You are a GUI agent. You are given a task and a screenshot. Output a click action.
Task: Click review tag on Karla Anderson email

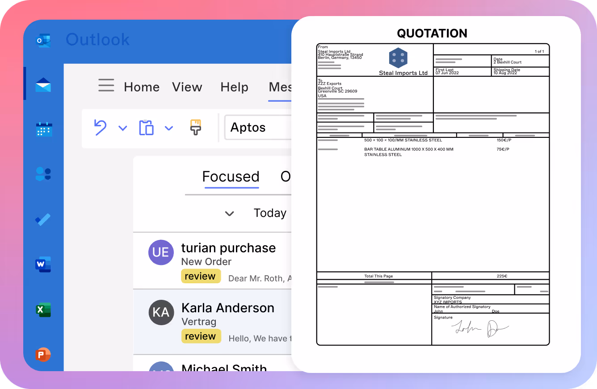click(201, 336)
